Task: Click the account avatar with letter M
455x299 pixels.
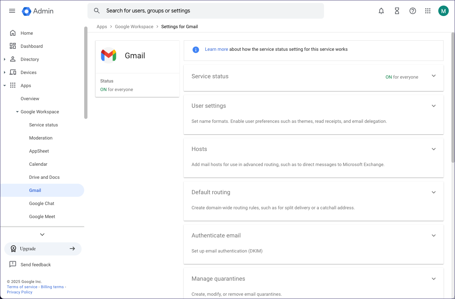Action: pos(443,11)
